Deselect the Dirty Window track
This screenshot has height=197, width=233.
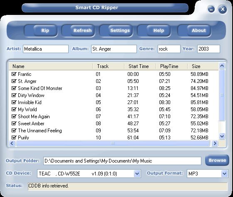14,95
